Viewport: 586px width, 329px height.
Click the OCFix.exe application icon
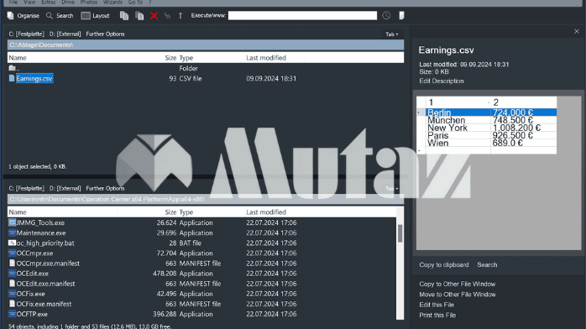[12, 294]
